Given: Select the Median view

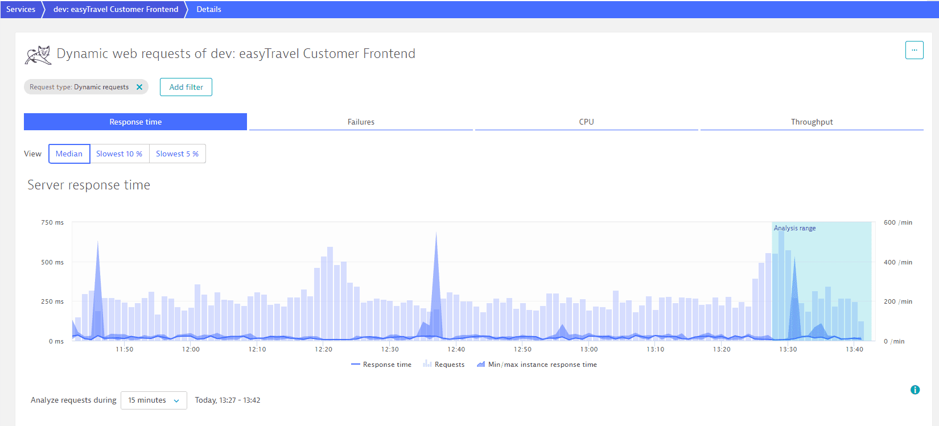Looking at the screenshot, I should tap(69, 154).
